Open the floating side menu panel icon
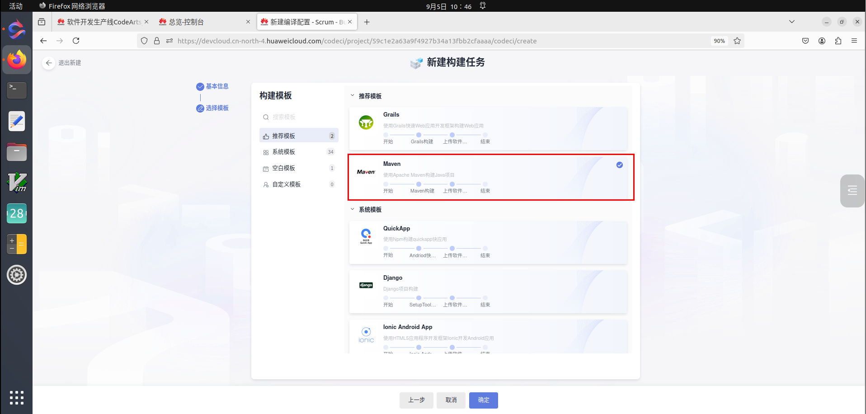 click(x=852, y=190)
